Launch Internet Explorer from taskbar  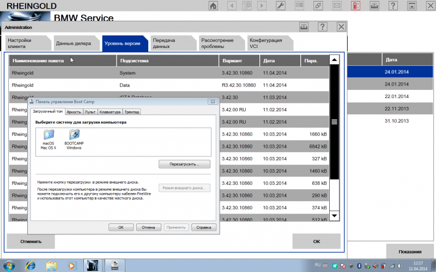click(x=31, y=265)
